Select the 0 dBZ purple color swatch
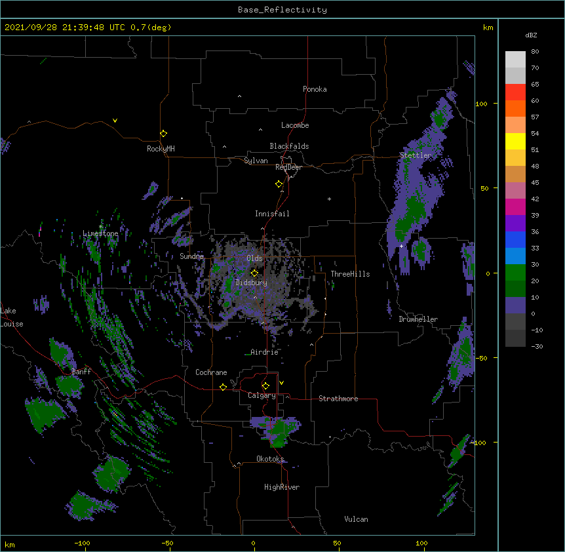This screenshot has height=552, width=565. pyautogui.click(x=515, y=306)
